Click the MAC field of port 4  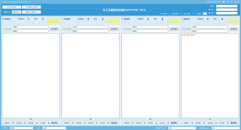click(x=212, y=31)
